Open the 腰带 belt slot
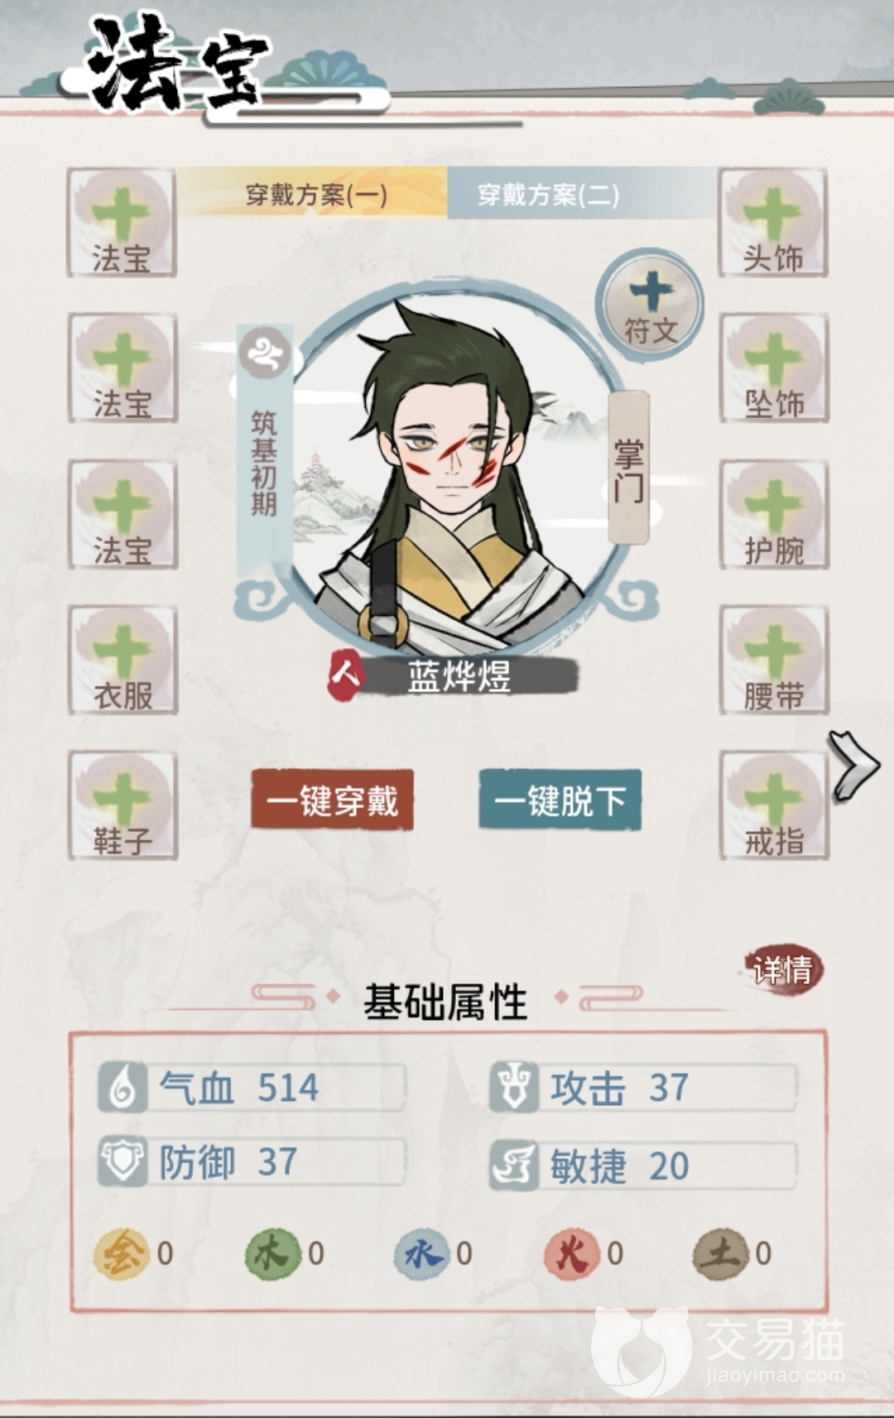Image resolution: width=894 pixels, height=1418 pixels. pyautogui.click(x=773, y=660)
